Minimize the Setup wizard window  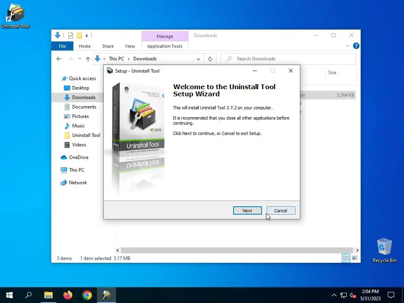click(x=255, y=71)
